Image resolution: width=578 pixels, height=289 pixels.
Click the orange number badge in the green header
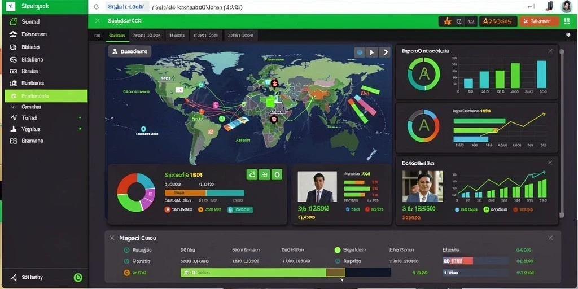tap(498, 21)
